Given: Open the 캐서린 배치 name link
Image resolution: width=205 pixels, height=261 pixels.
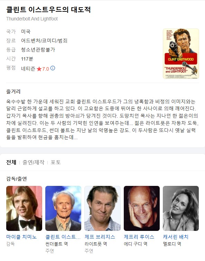Looking at the screenshot, I should (176, 237).
